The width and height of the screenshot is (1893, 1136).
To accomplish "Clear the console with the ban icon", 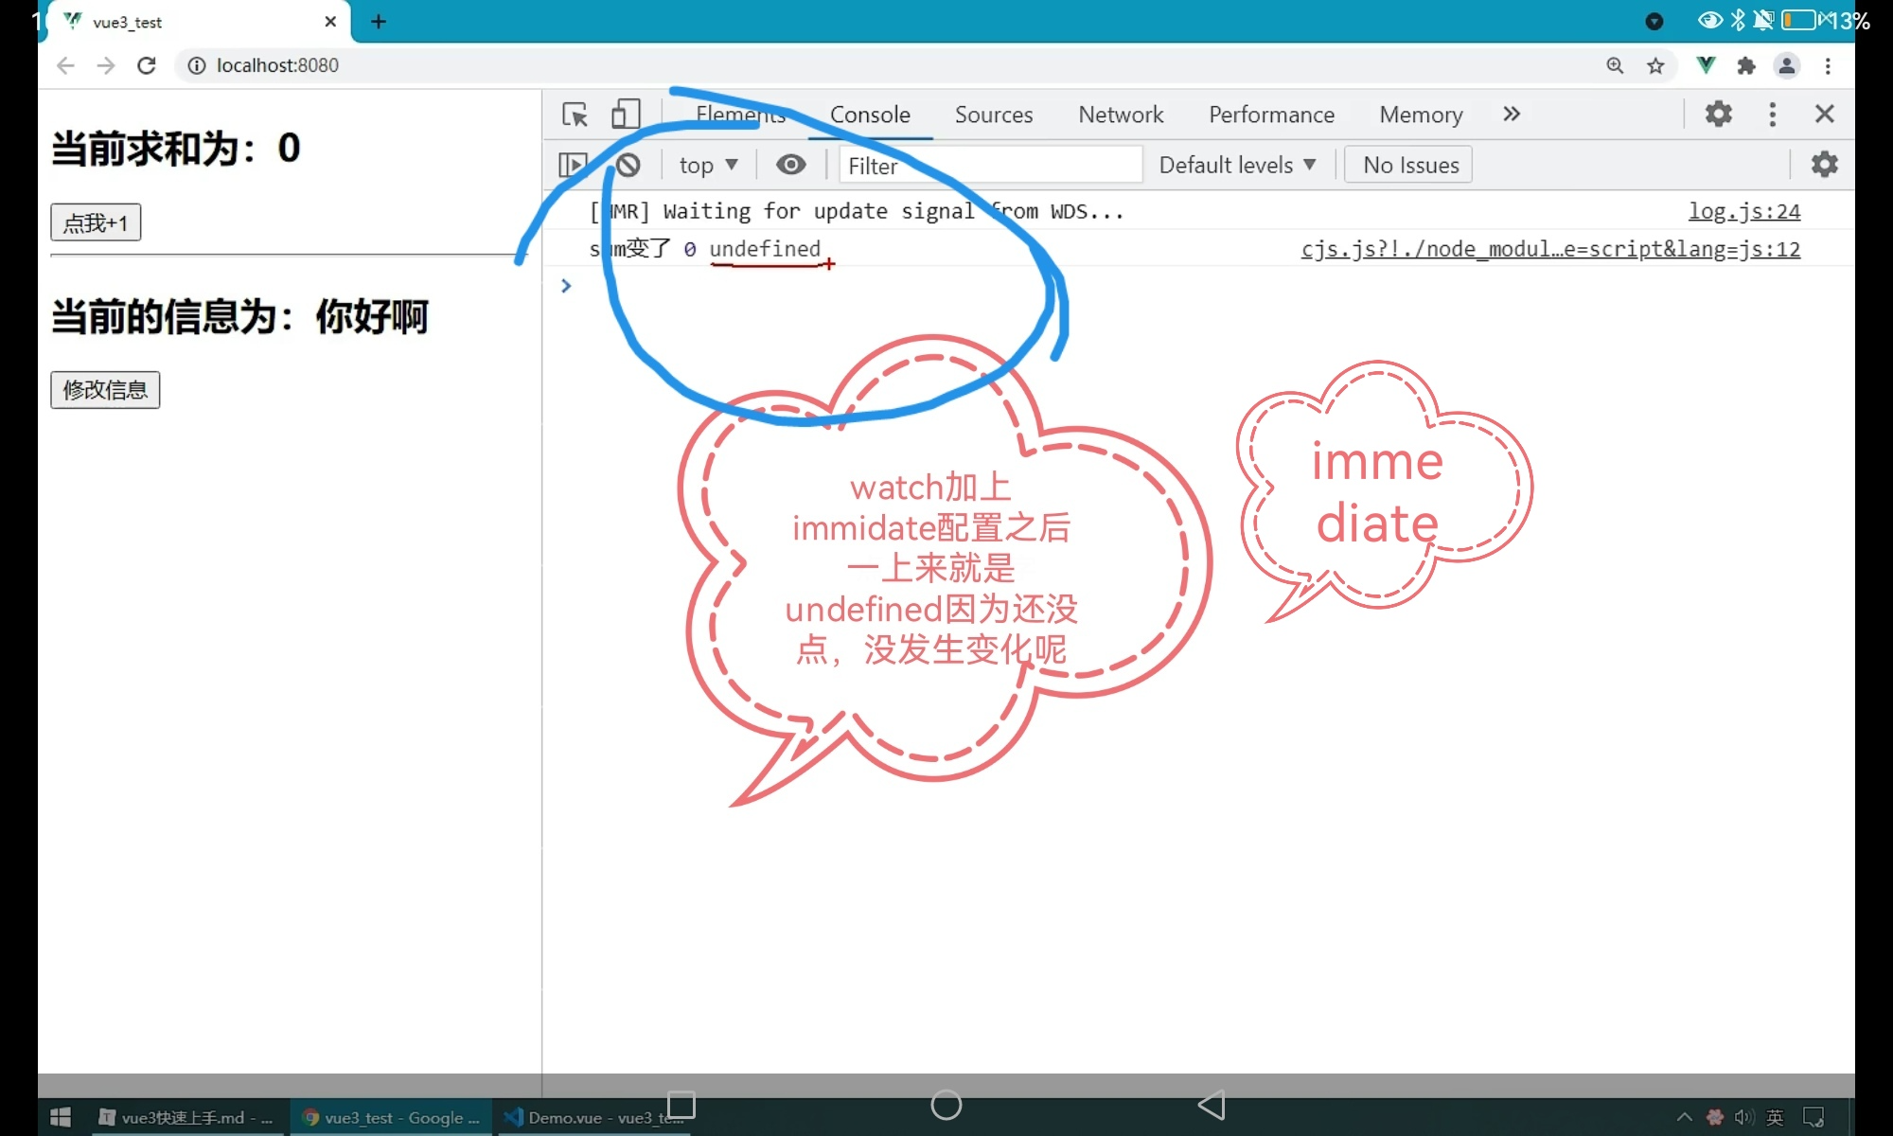I will click(x=628, y=166).
